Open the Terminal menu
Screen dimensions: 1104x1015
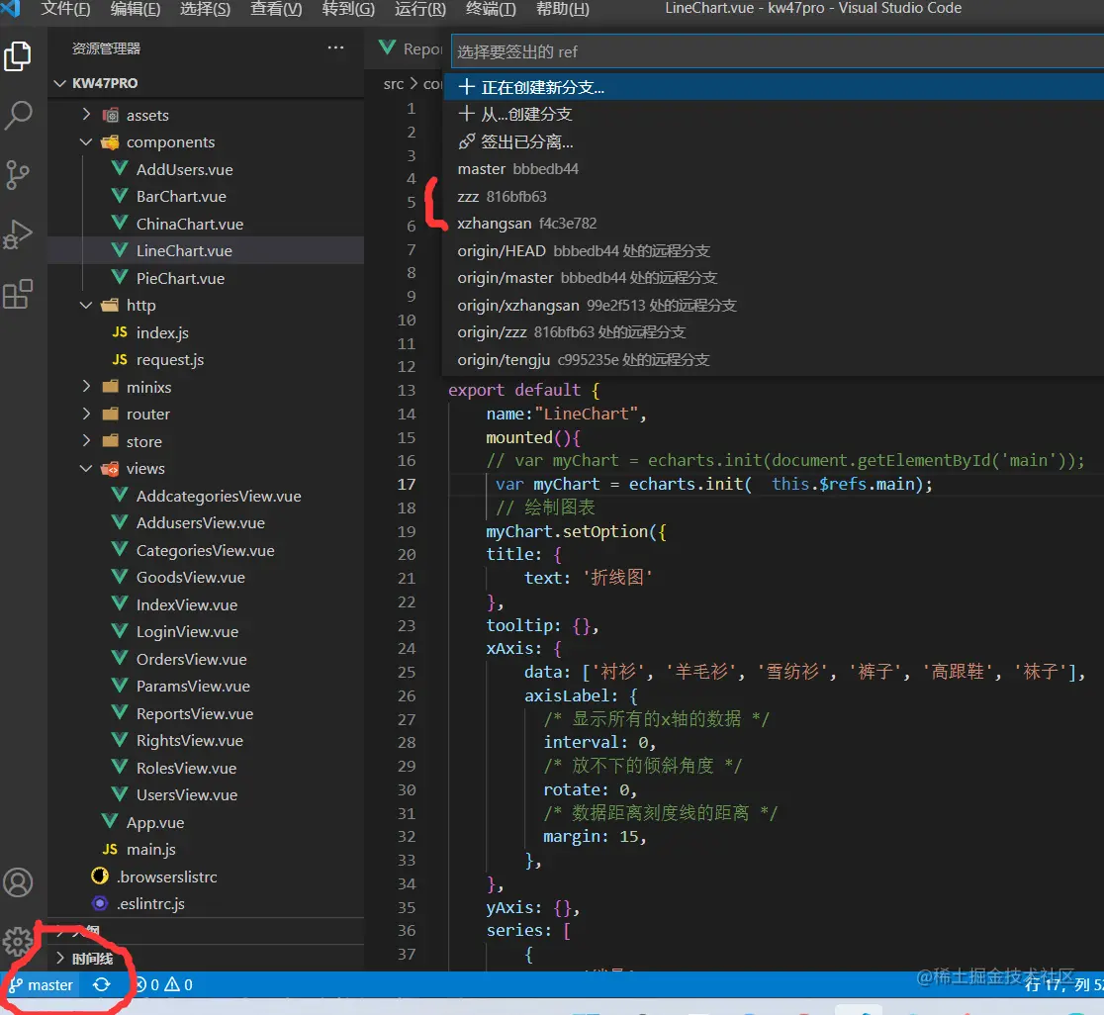point(491,9)
